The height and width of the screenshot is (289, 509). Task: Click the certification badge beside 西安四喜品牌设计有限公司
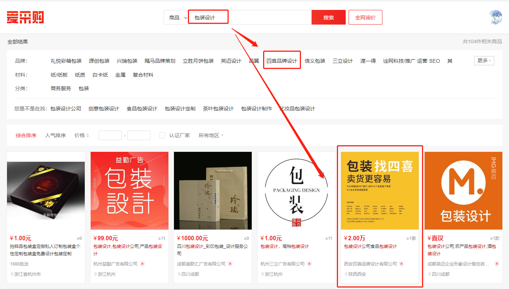tap(401, 264)
